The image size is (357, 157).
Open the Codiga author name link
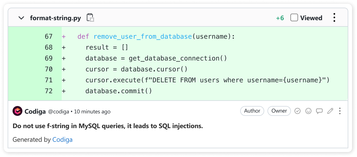[x=35, y=111]
